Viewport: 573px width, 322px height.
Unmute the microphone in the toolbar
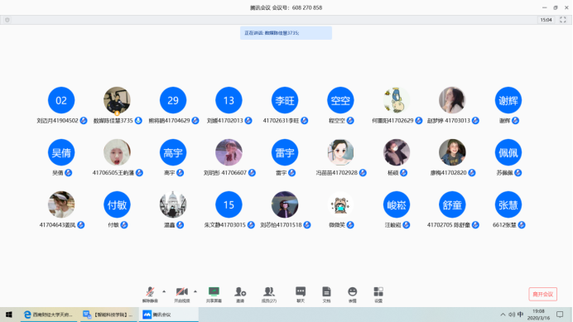[150, 294]
